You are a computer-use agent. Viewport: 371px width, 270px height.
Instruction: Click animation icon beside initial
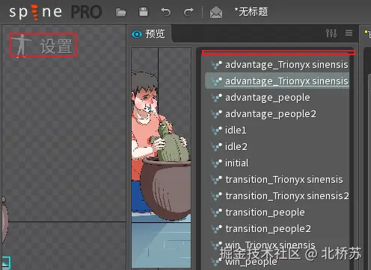point(216,163)
